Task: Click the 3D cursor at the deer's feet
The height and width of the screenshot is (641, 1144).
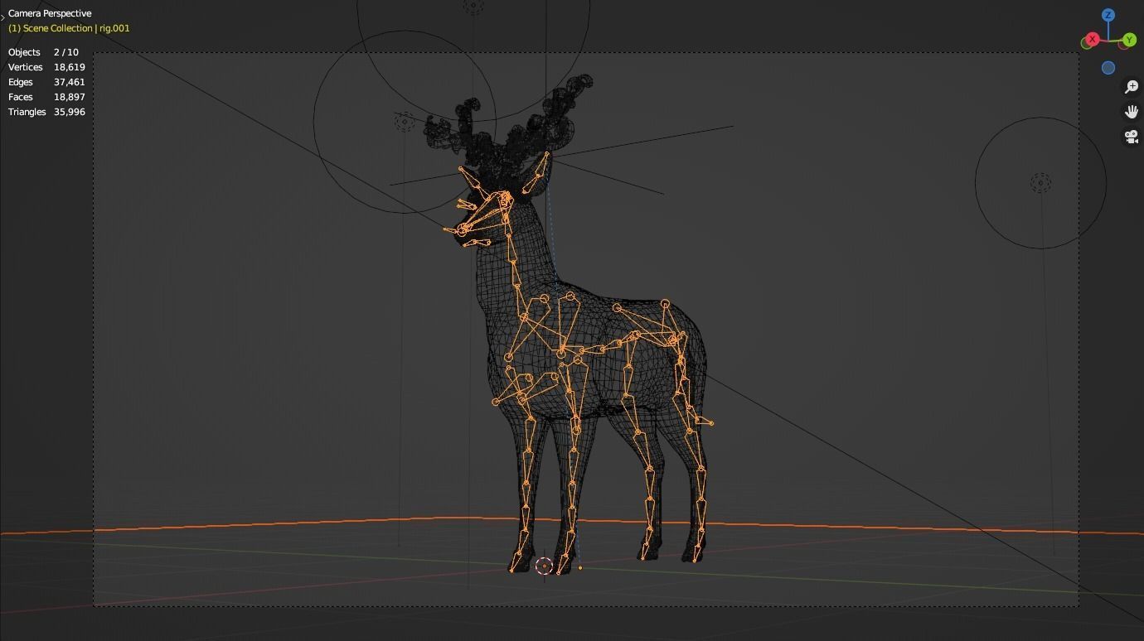Action: [544, 566]
